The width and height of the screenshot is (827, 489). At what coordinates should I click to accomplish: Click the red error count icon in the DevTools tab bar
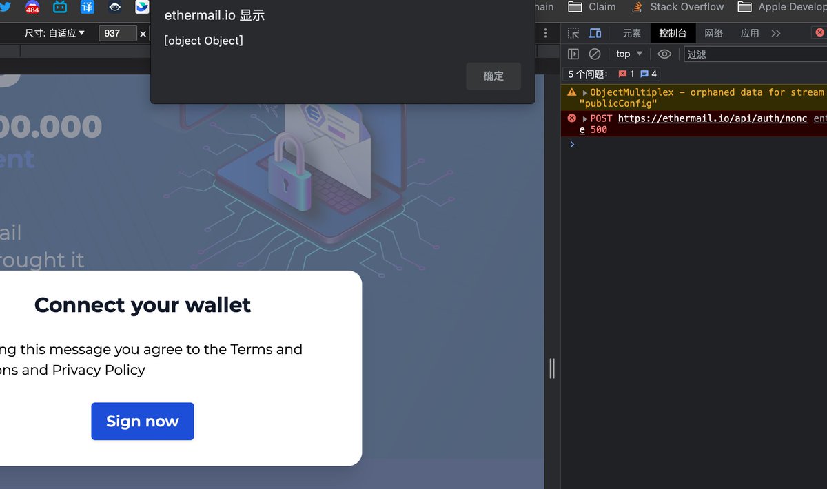coord(820,32)
